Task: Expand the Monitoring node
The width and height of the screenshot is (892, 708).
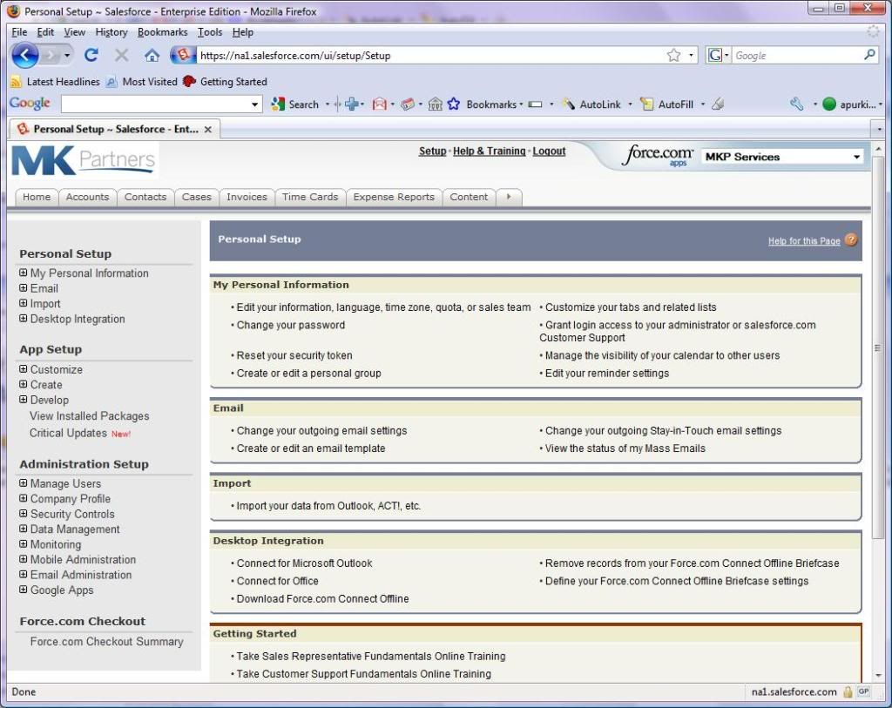Action: pos(24,544)
